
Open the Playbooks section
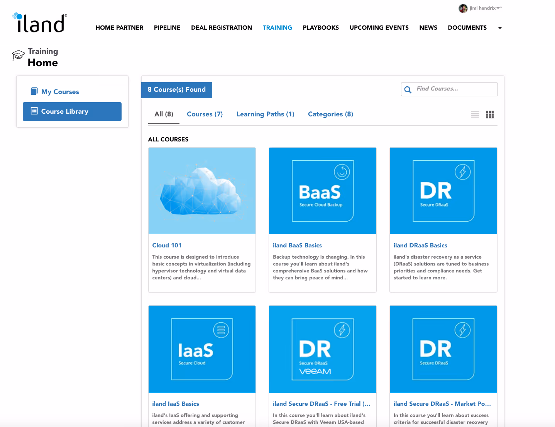tap(321, 28)
